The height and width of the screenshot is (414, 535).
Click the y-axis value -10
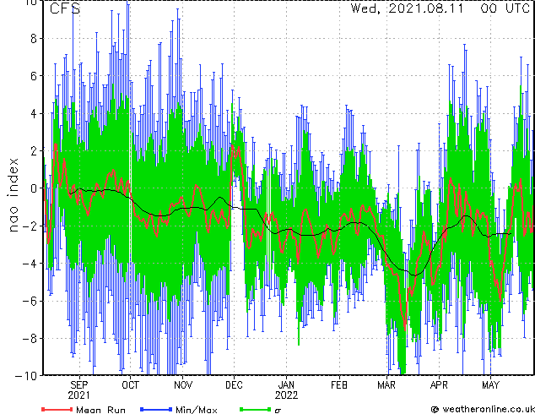pos(26,376)
